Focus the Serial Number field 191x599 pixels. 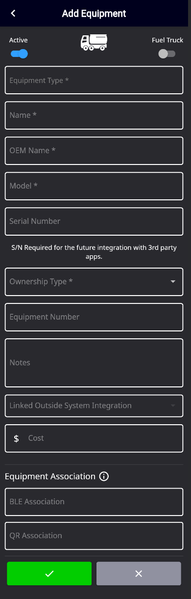(x=94, y=221)
